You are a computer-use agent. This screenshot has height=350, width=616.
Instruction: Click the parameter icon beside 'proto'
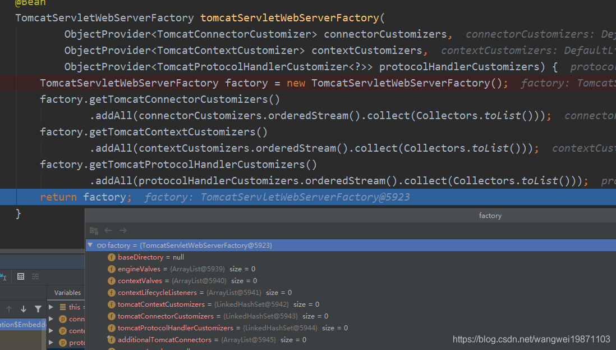coord(63,343)
